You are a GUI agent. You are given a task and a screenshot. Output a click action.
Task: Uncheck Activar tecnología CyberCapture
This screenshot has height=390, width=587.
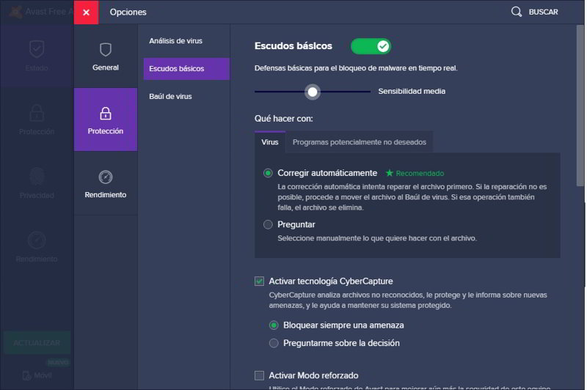pos(259,282)
